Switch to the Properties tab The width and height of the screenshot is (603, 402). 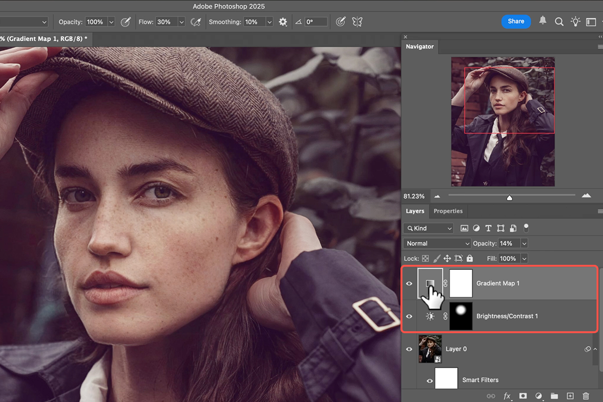point(448,211)
